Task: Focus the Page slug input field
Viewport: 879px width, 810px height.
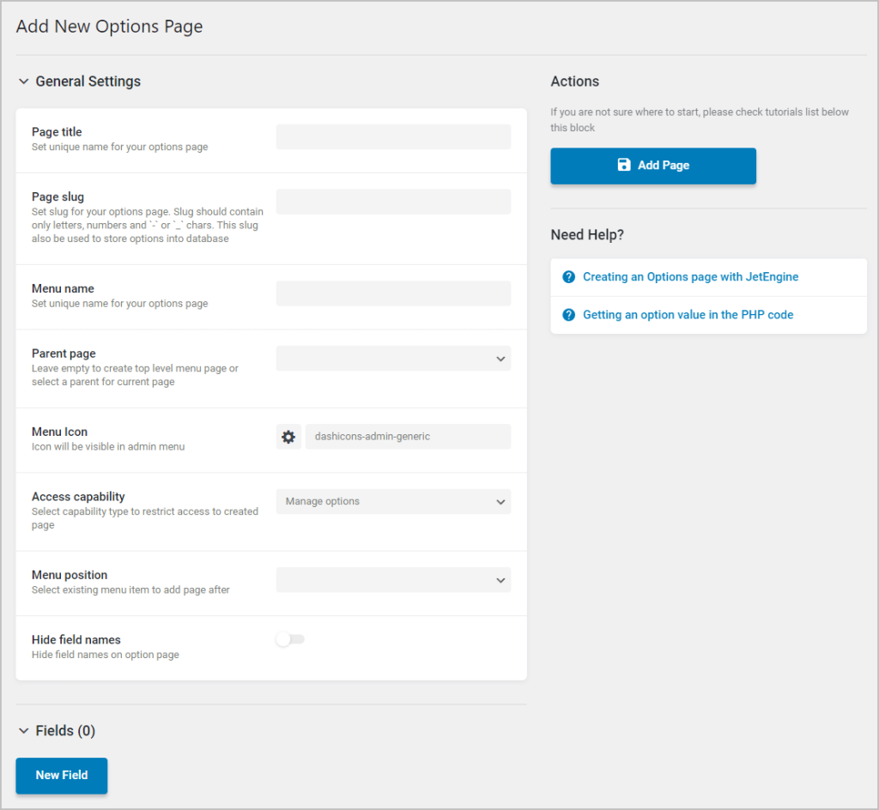Action: tap(392, 202)
